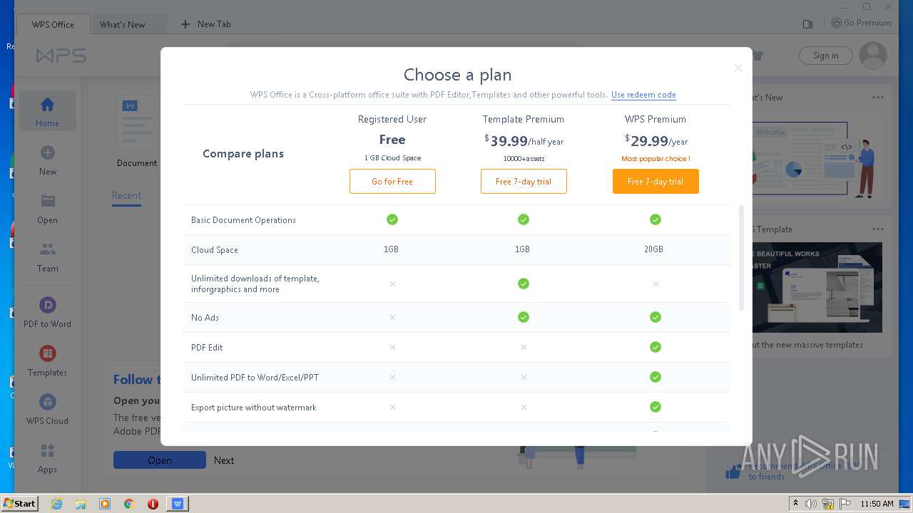Select WPS Office taskbar icon
Image resolution: width=913 pixels, height=513 pixels.
point(178,504)
